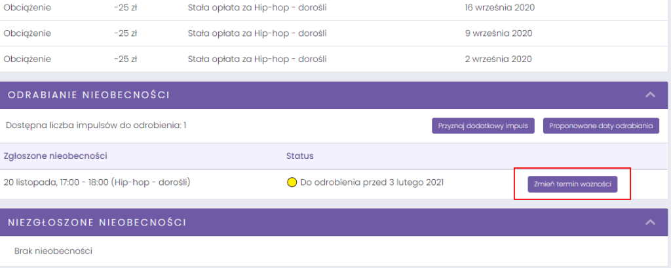Click the Przyznaj dodatkowy impuls button
This screenshot has height=268, width=671.
click(484, 126)
